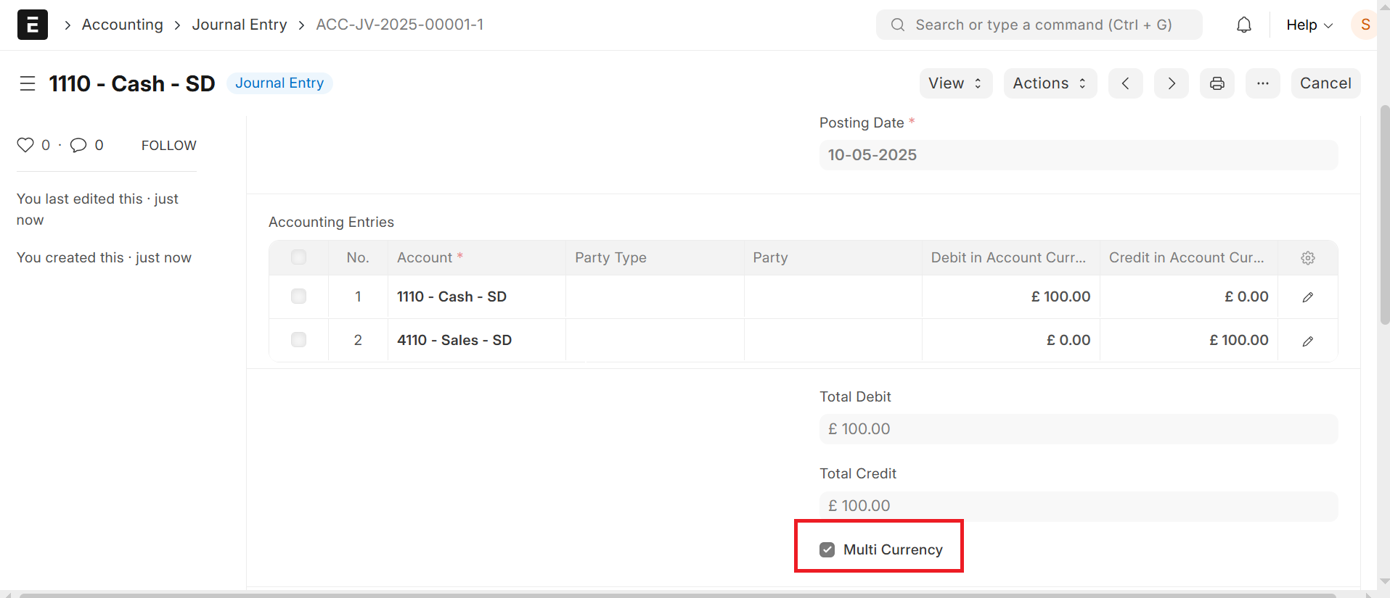Select row 1 Cash account checkbox

click(298, 296)
